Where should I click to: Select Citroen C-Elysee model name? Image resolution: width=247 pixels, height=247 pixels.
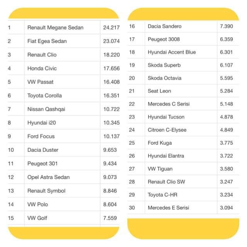click(167, 130)
